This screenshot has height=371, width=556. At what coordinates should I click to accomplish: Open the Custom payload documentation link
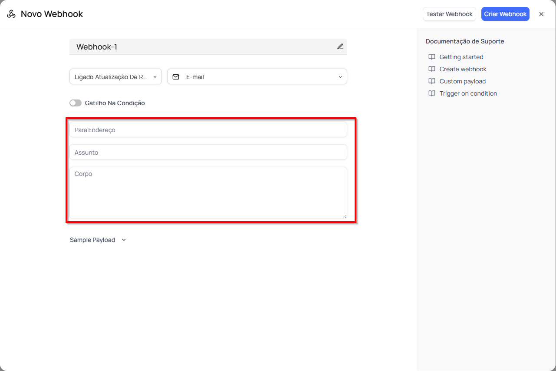[x=462, y=81]
